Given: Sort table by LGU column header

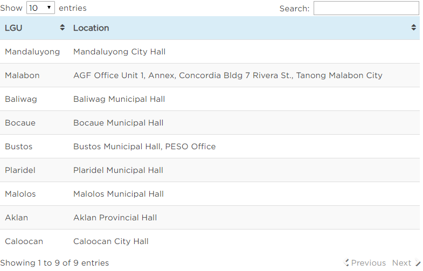Looking at the screenshot, I should click(x=14, y=28).
